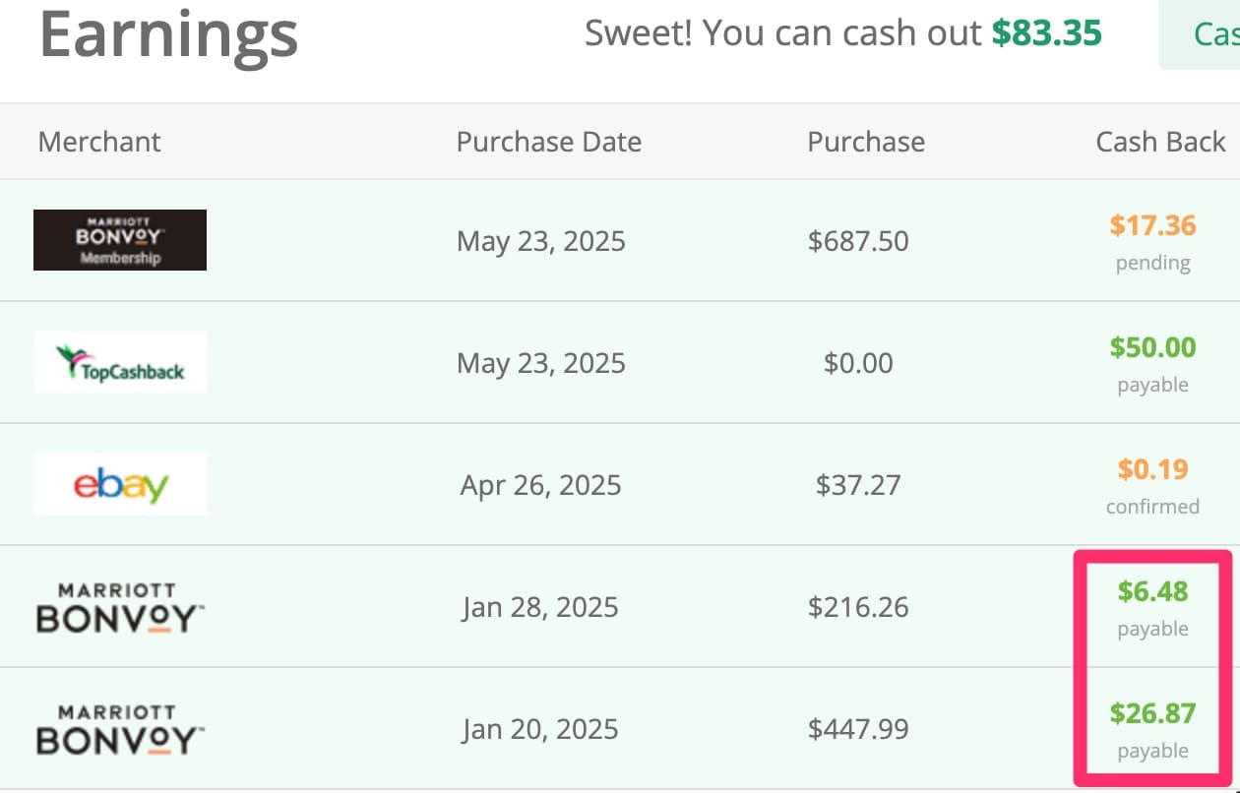Sort by the Purchase Date column header

pos(549,142)
